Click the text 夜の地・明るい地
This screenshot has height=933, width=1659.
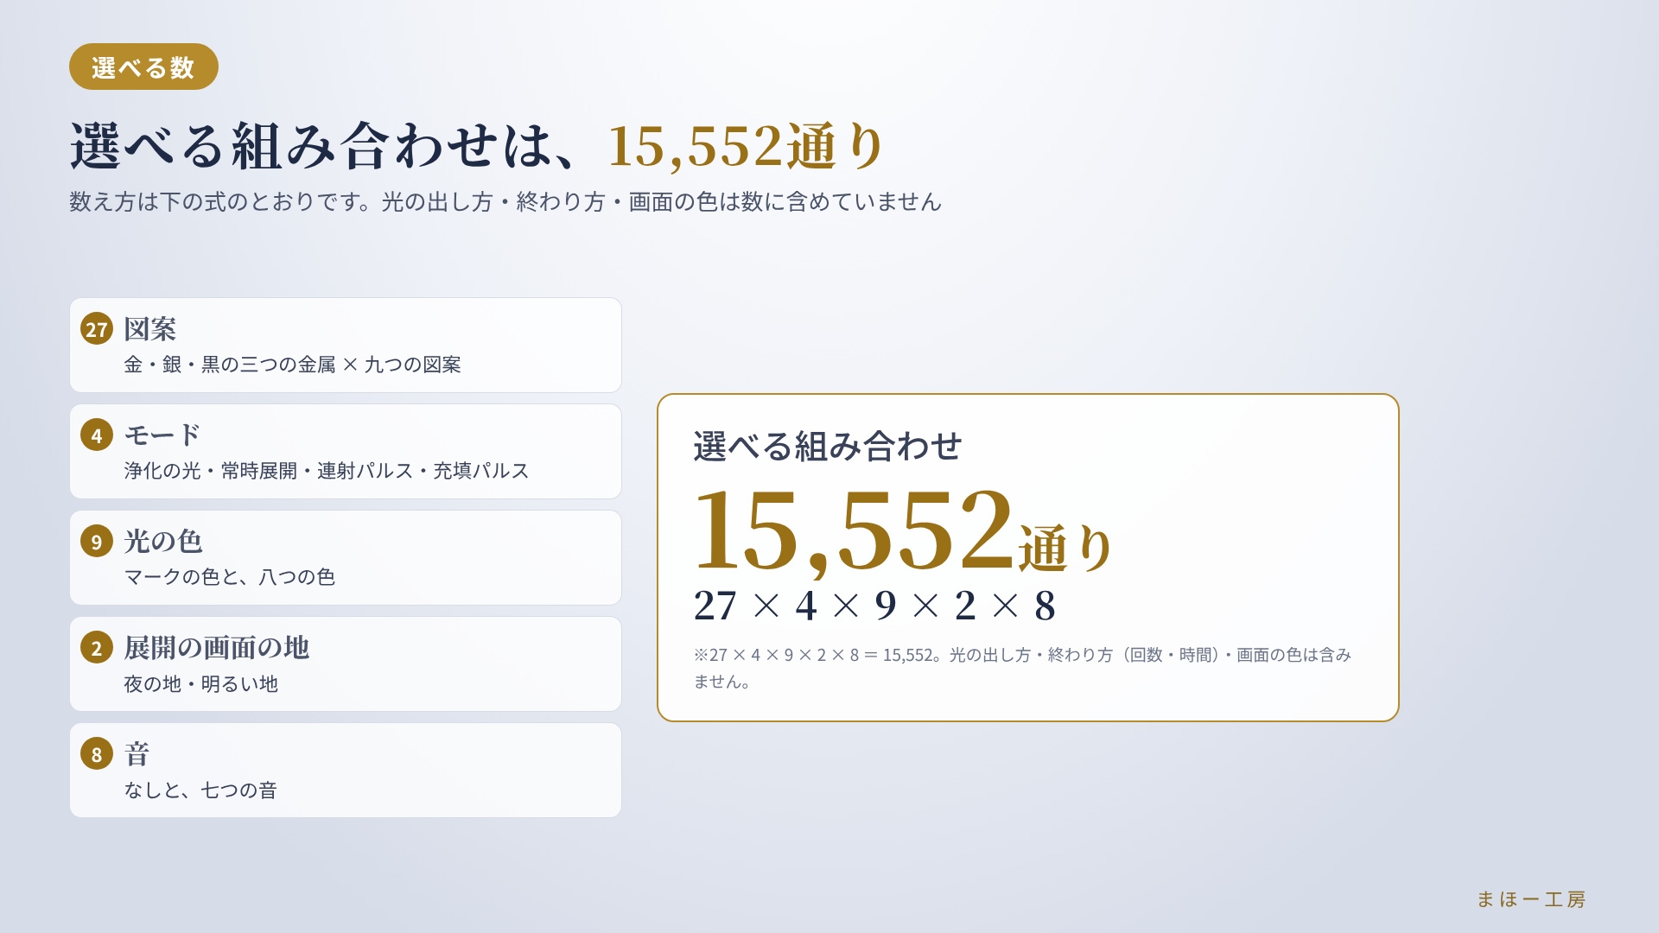[x=200, y=684]
